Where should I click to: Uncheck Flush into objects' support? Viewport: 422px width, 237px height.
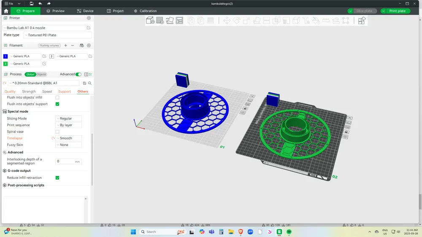coord(57,104)
